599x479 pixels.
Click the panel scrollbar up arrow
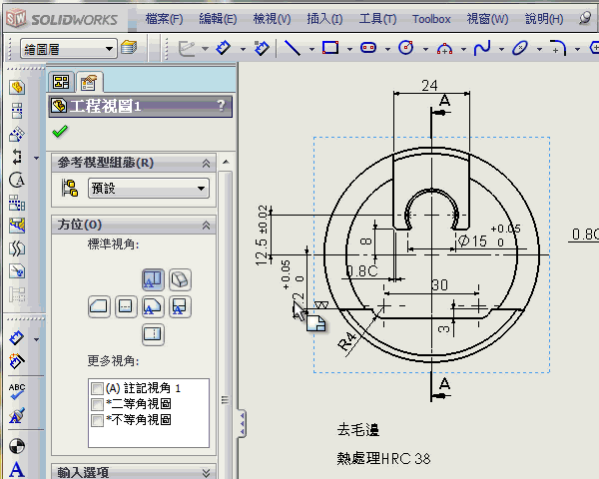[x=227, y=162]
